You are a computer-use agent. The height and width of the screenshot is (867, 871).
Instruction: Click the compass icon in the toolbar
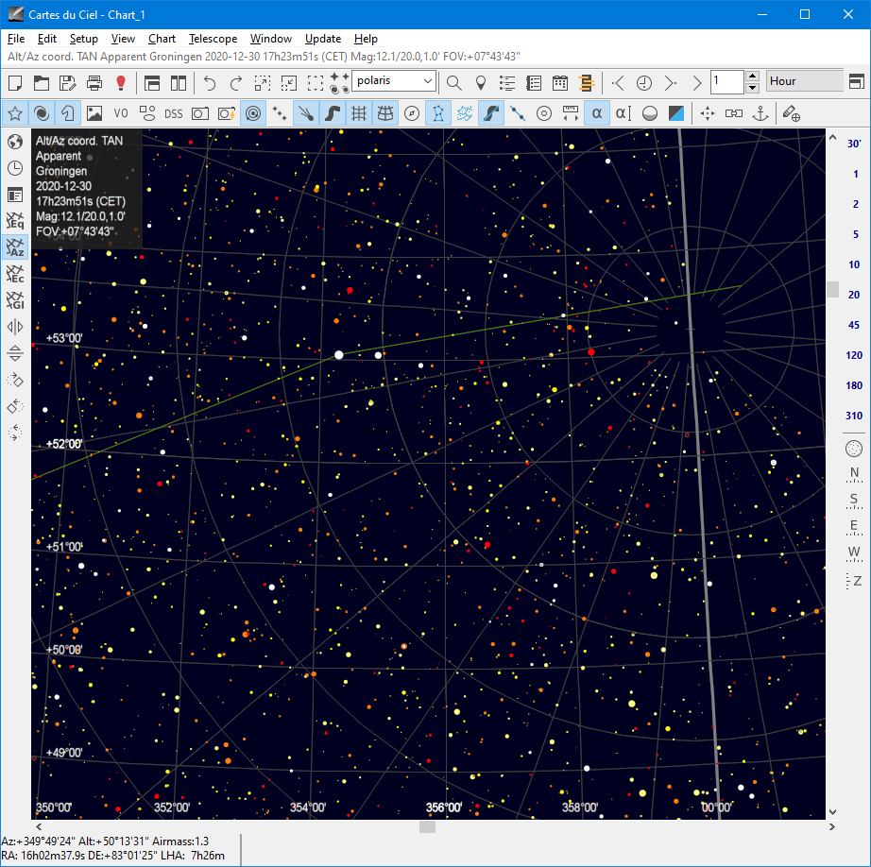412,114
